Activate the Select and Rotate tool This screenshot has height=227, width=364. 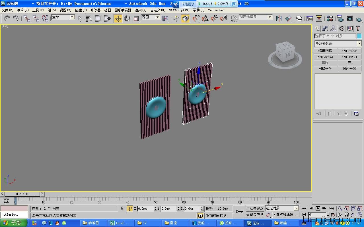[127, 18]
